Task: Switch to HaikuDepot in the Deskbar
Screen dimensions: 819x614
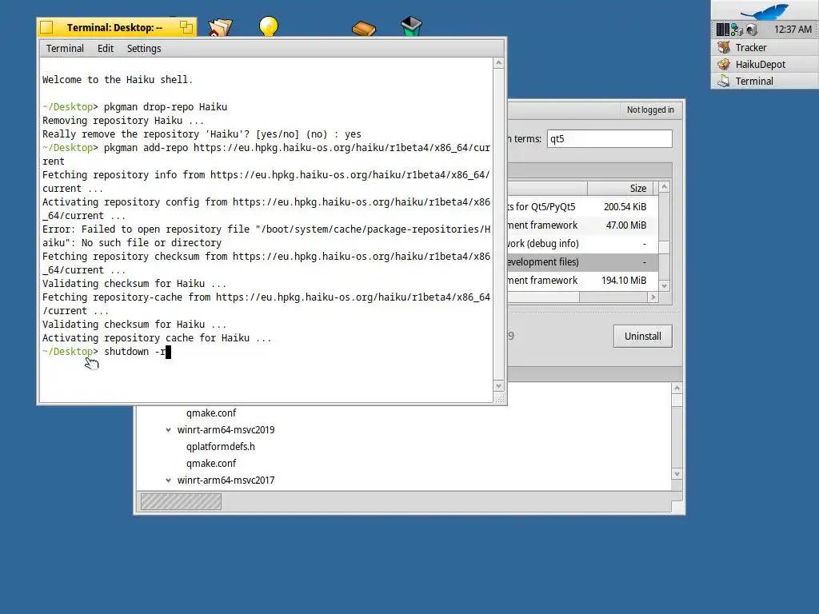Action: coord(765,64)
